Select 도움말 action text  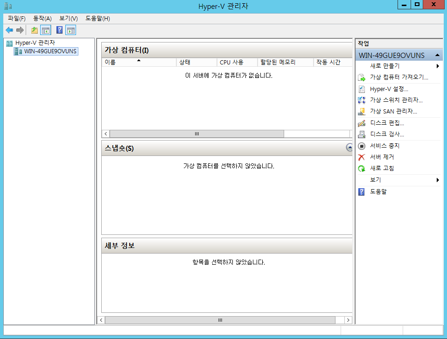click(x=378, y=191)
